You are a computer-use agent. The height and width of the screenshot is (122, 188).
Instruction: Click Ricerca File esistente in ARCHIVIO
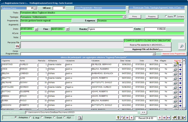pos(147,45)
